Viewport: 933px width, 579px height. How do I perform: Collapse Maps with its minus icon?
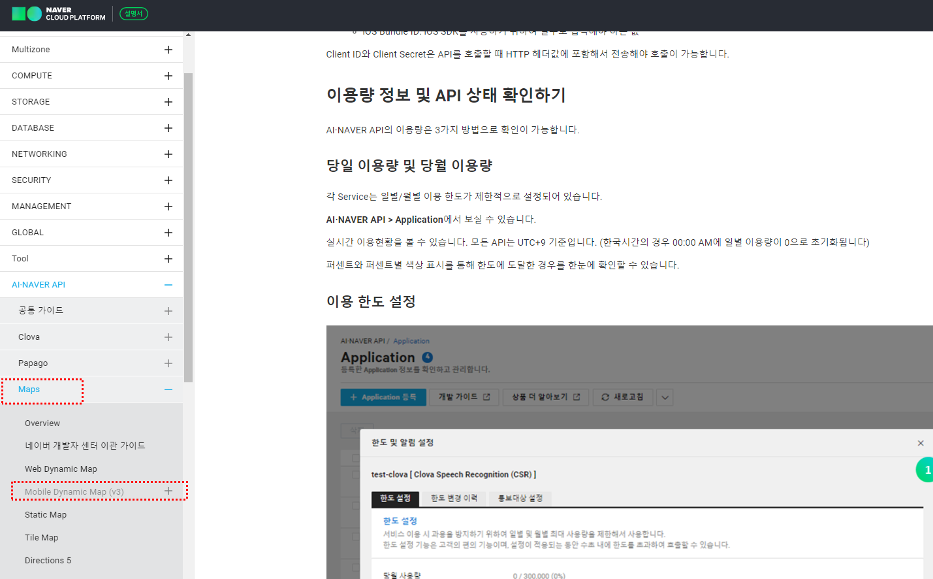point(168,389)
